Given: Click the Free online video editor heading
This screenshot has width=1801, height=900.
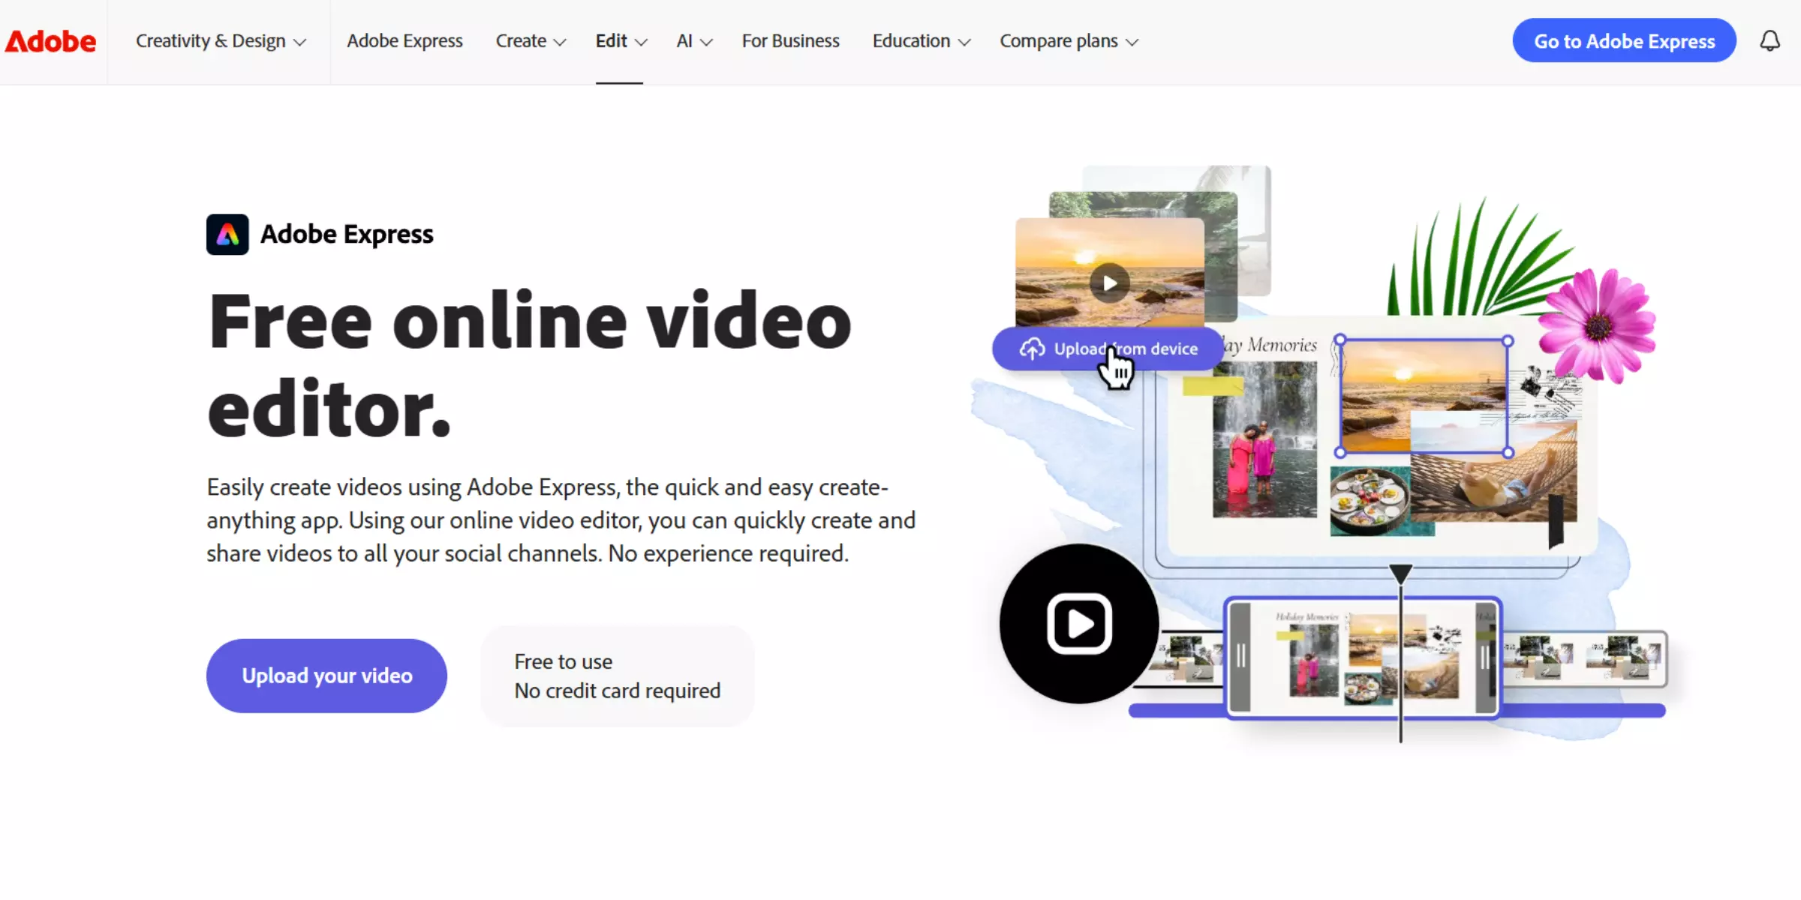Looking at the screenshot, I should pos(530,365).
